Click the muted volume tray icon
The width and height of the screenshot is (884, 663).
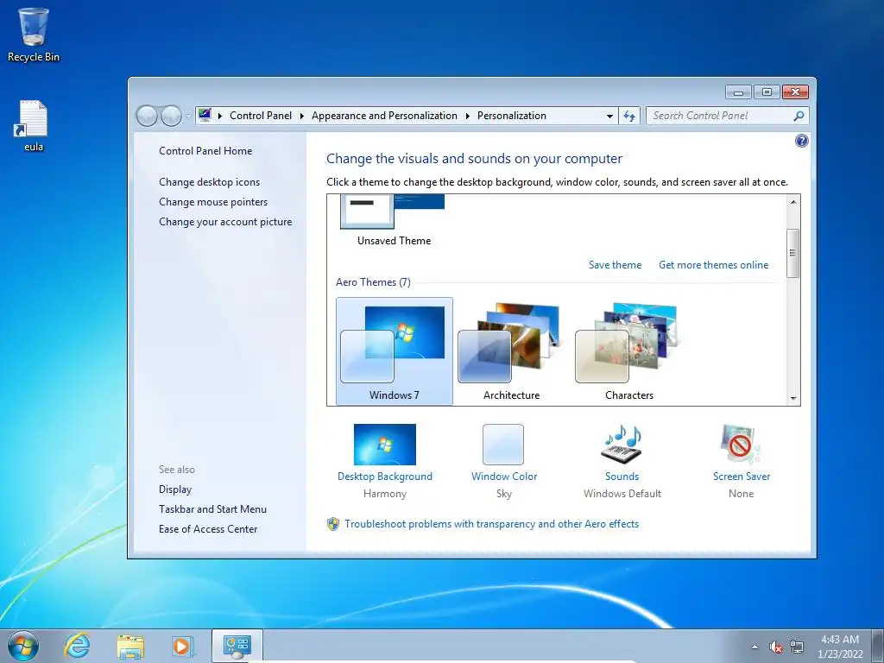pos(776,647)
